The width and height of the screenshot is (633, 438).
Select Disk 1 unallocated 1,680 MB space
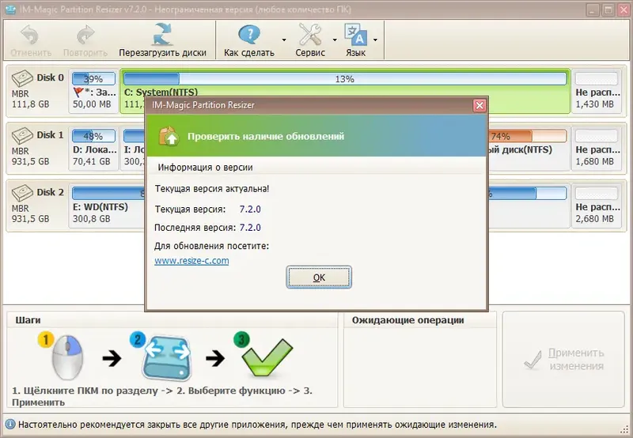click(x=597, y=149)
